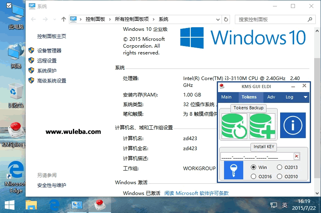This screenshot has height=213, width=321.
Task: Open 系统保护 link
Action: [x=47, y=70]
